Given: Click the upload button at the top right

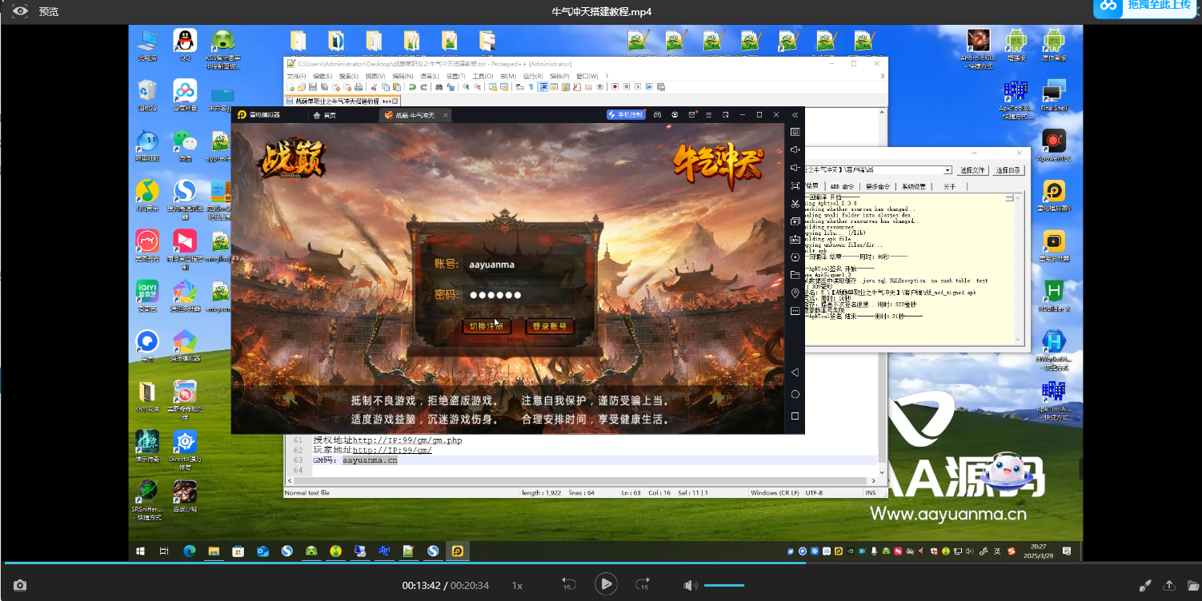Looking at the screenshot, I should click(1147, 6).
